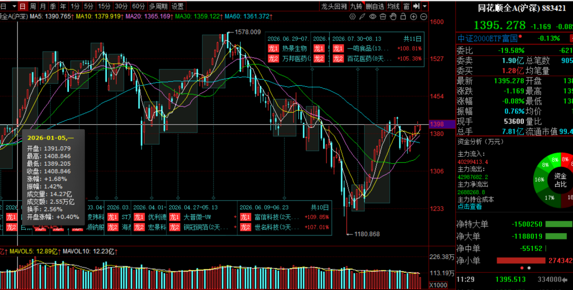Image resolution: width=573 pixels, height=290 pixels.
Task: Select 龙1 优利德 entry
Action: pos(150,217)
